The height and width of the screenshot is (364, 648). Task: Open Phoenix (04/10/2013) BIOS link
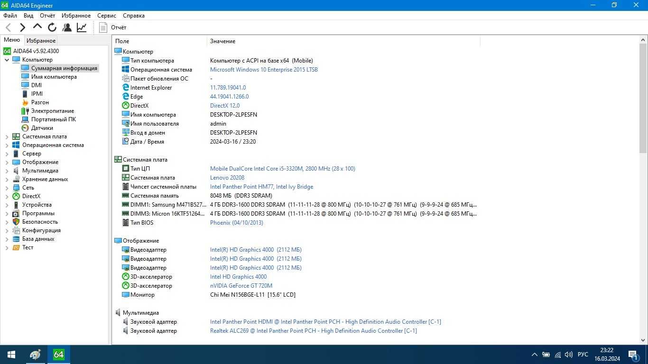coord(237,223)
